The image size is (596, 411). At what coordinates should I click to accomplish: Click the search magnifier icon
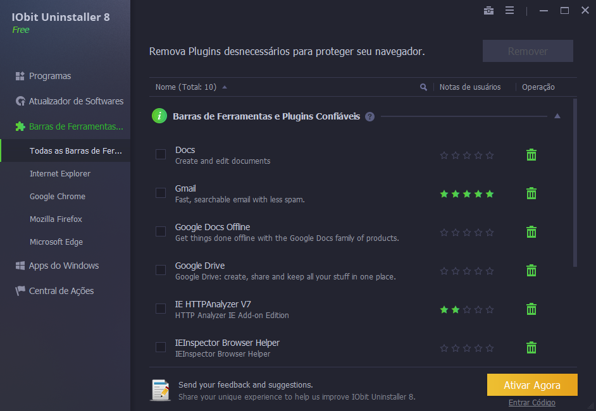(x=423, y=87)
